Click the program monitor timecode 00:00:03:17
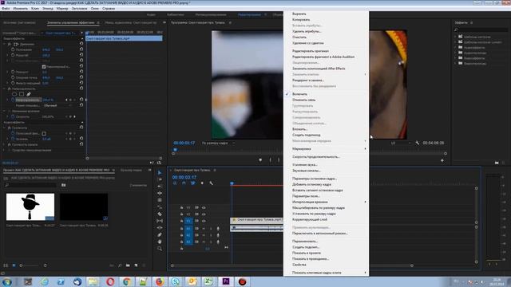 (184, 143)
